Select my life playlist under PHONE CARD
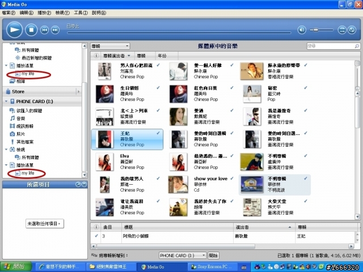The image size is (363, 272). (x=28, y=173)
